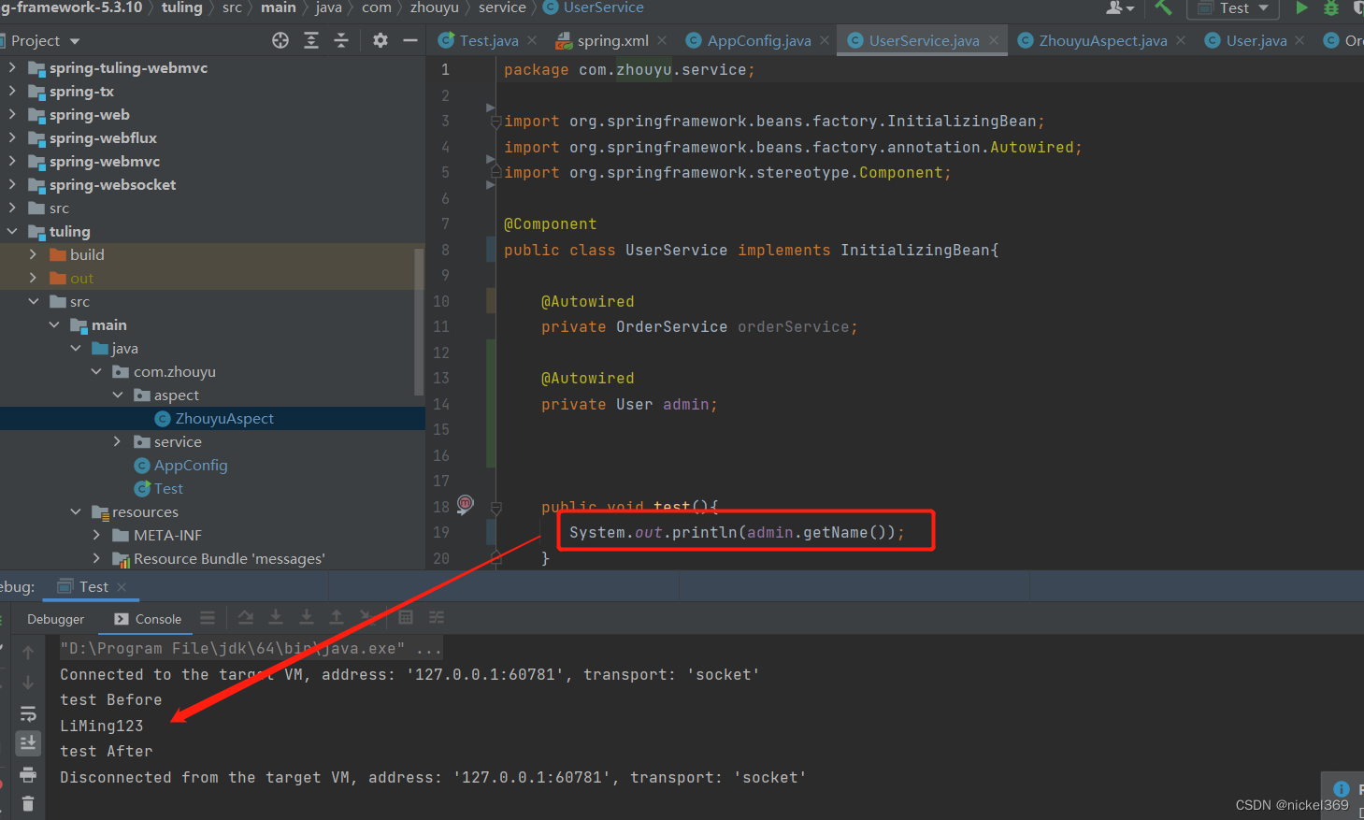
Task: Fold the test method at line 18
Action: tap(496, 508)
